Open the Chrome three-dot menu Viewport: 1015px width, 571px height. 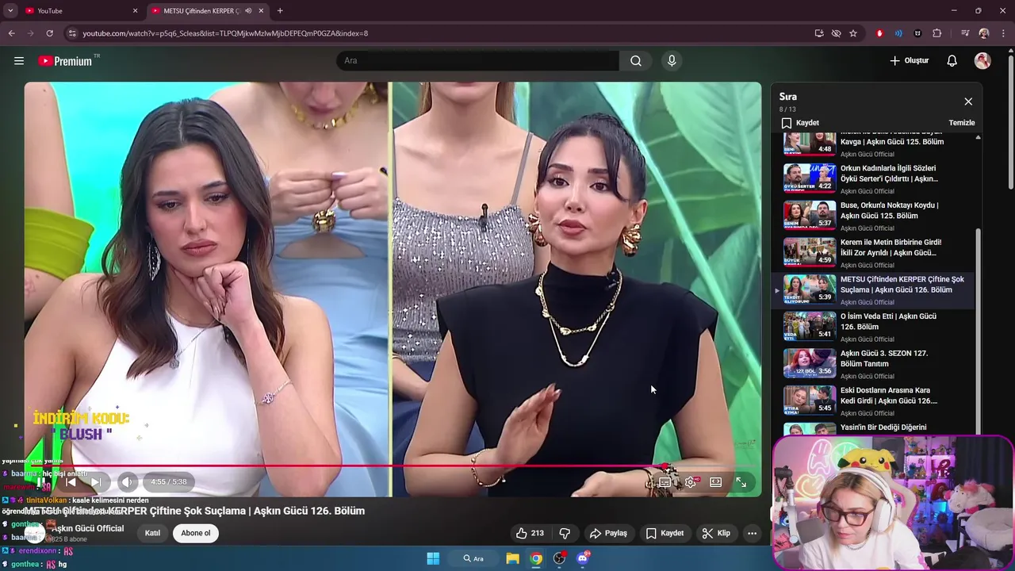[x=1003, y=33]
